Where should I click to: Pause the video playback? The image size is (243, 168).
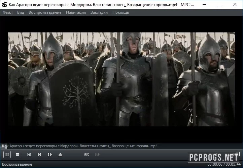pos(7,155)
